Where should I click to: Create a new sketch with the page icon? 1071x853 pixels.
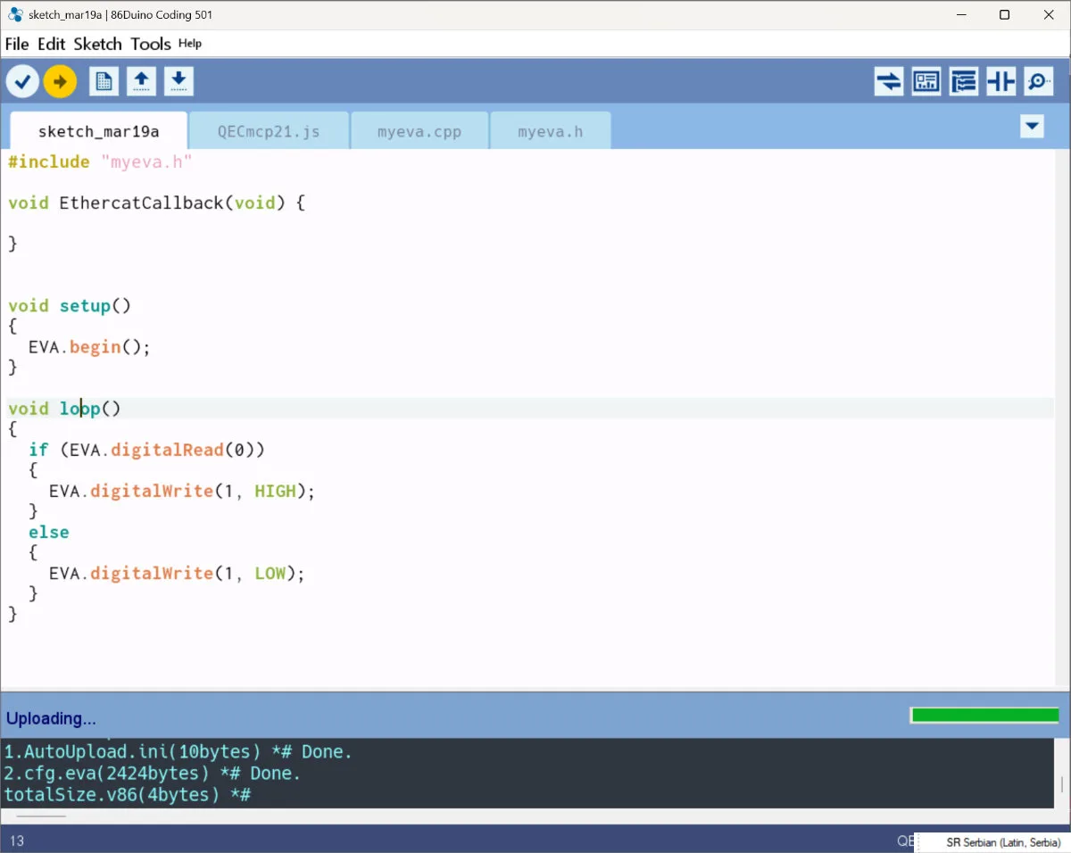[x=104, y=82]
